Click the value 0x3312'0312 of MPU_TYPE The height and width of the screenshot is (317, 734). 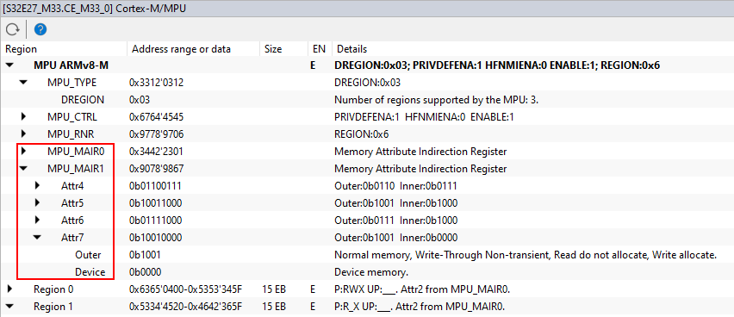pyautogui.click(x=156, y=83)
